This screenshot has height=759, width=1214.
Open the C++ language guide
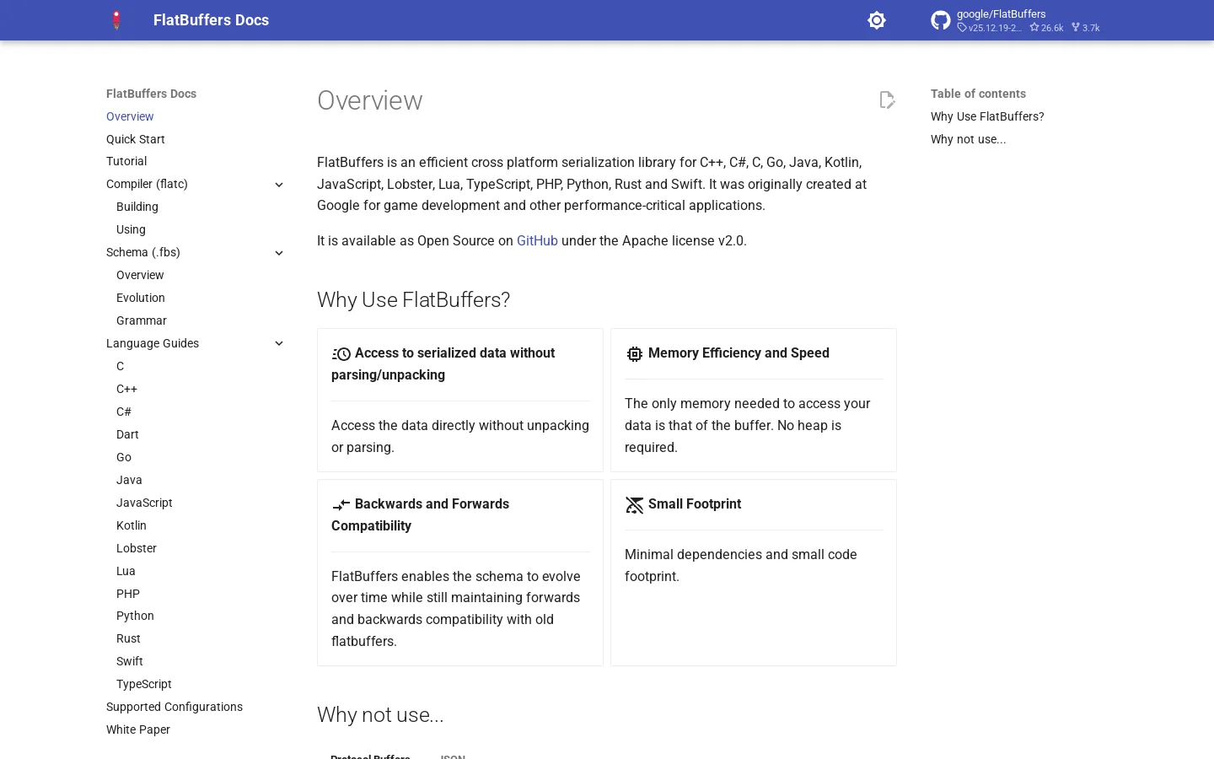pos(126,389)
